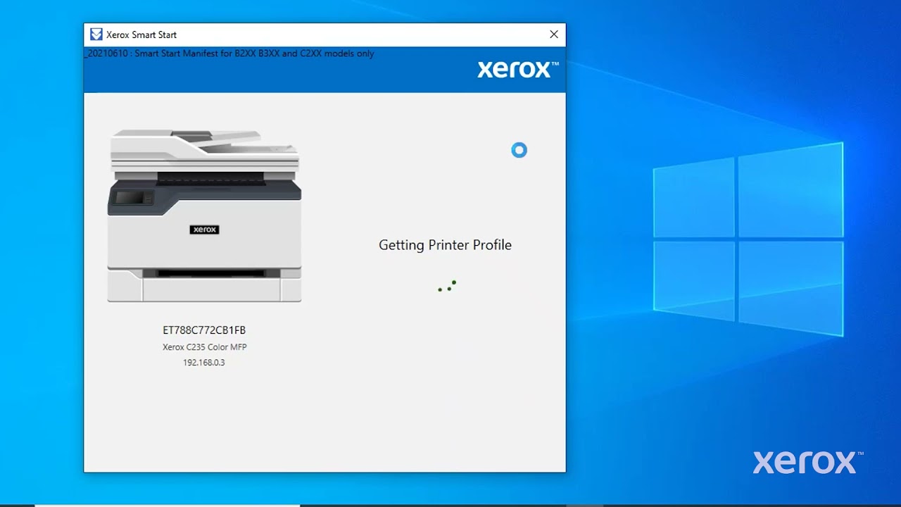Click the Smart Start Manifest version text
The width and height of the screenshot is (901, 507).
(229, 54)
